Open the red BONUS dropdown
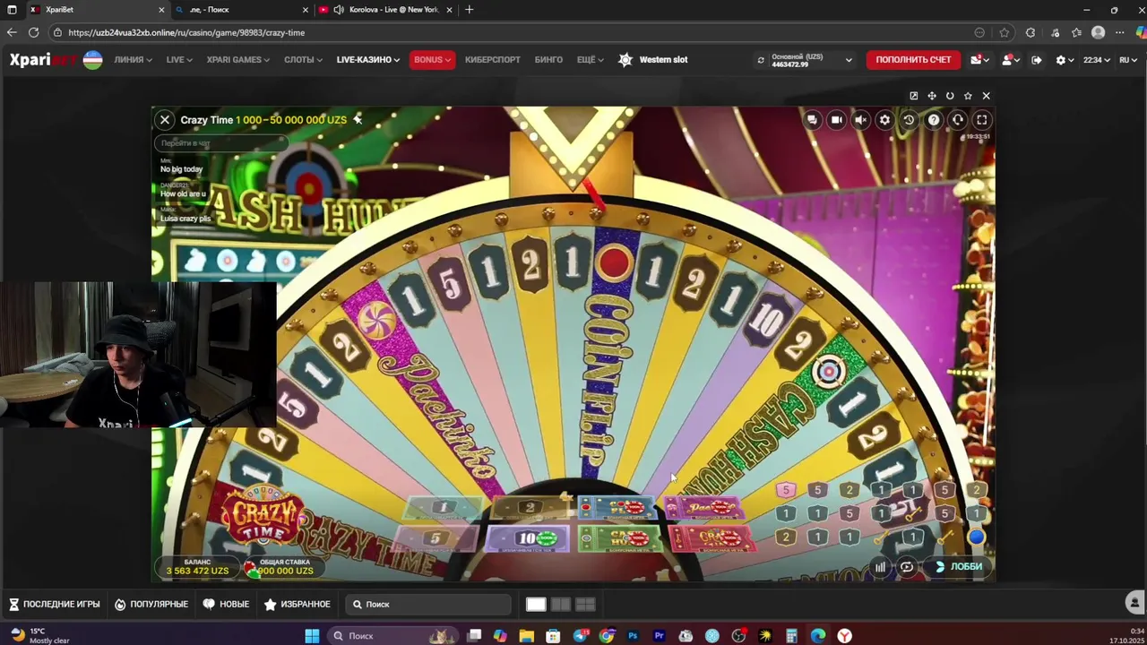 click(x=432, y=60)
